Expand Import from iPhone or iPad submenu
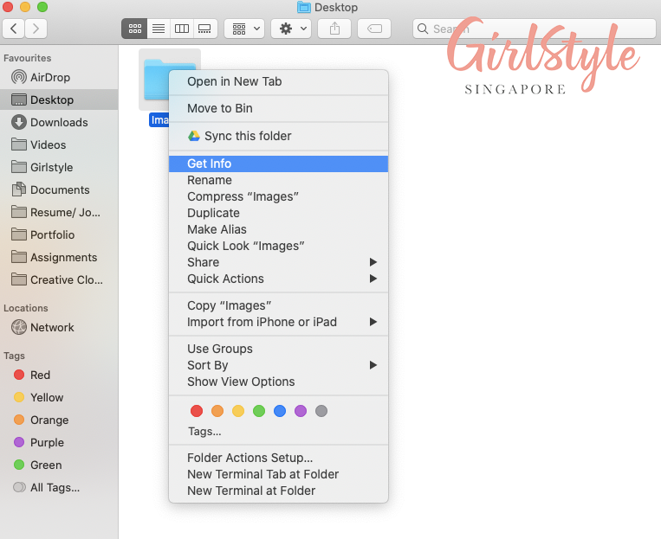 pos(278,322)
